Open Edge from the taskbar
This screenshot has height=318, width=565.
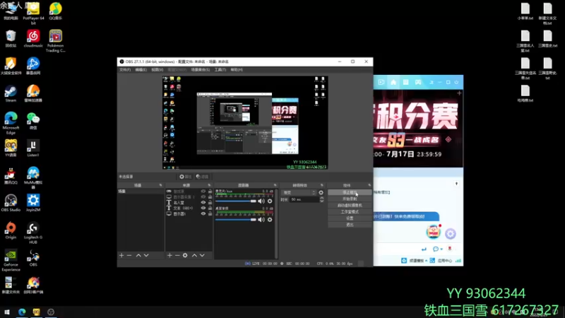pyautogui.click(x=22, y=312)
